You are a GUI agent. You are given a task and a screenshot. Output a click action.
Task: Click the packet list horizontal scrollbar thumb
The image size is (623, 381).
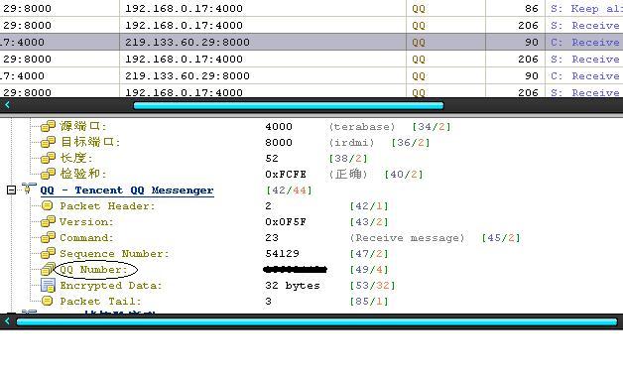click(x=289, y=106)
